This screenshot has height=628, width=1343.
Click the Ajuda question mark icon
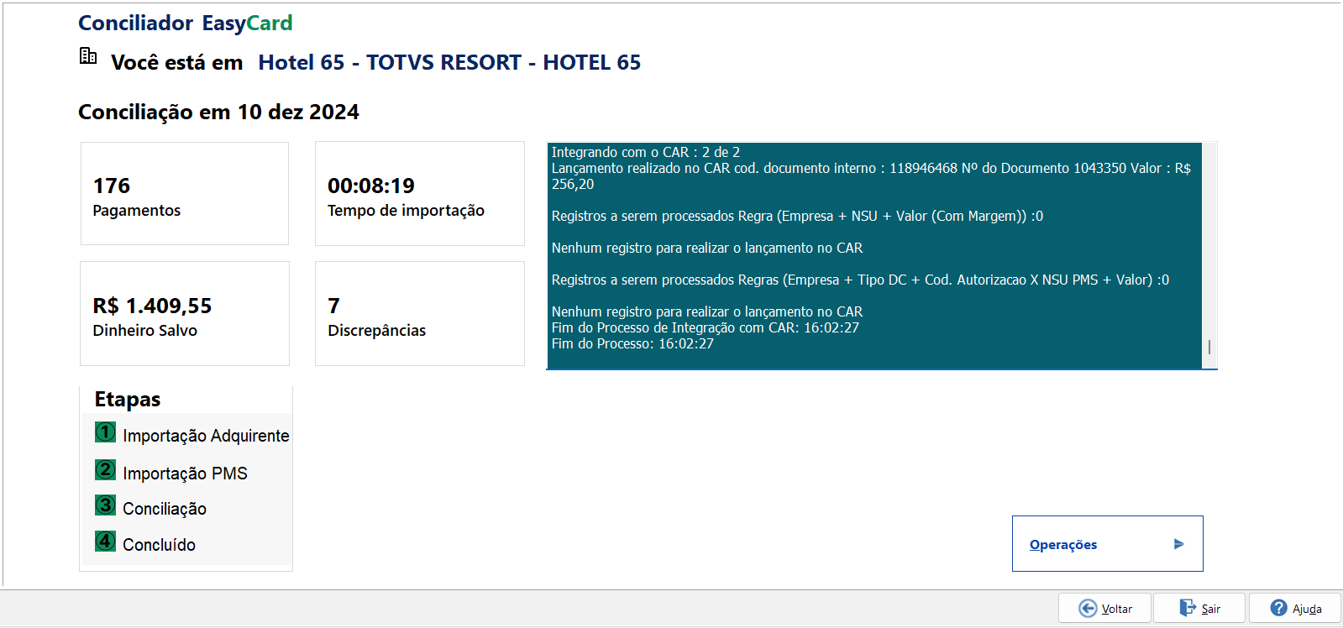click(1278, 608)
